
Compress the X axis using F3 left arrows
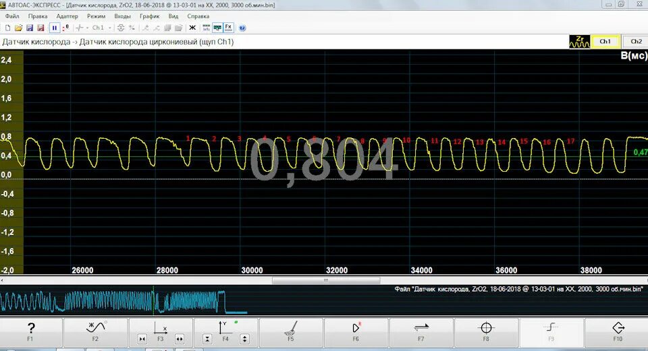[x=142, y=339]
